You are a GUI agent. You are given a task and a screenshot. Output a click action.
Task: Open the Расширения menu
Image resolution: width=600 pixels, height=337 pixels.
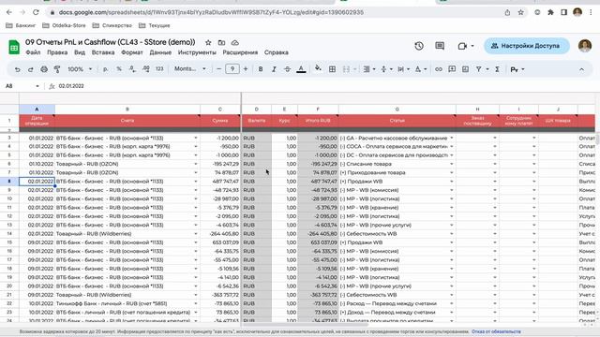point(240,52)
